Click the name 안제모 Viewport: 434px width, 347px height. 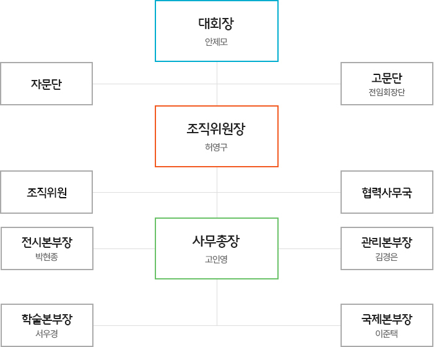point(217,42)
